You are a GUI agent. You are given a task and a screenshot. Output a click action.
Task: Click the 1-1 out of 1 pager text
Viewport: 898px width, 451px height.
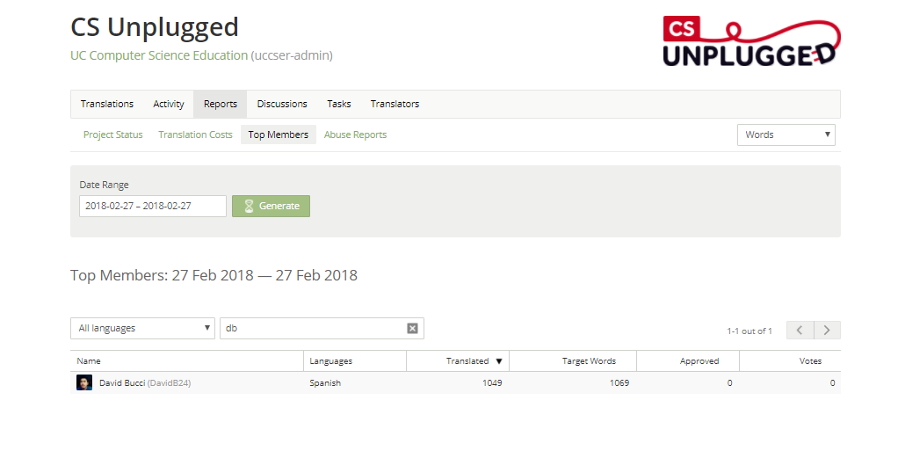pos(750,331)
